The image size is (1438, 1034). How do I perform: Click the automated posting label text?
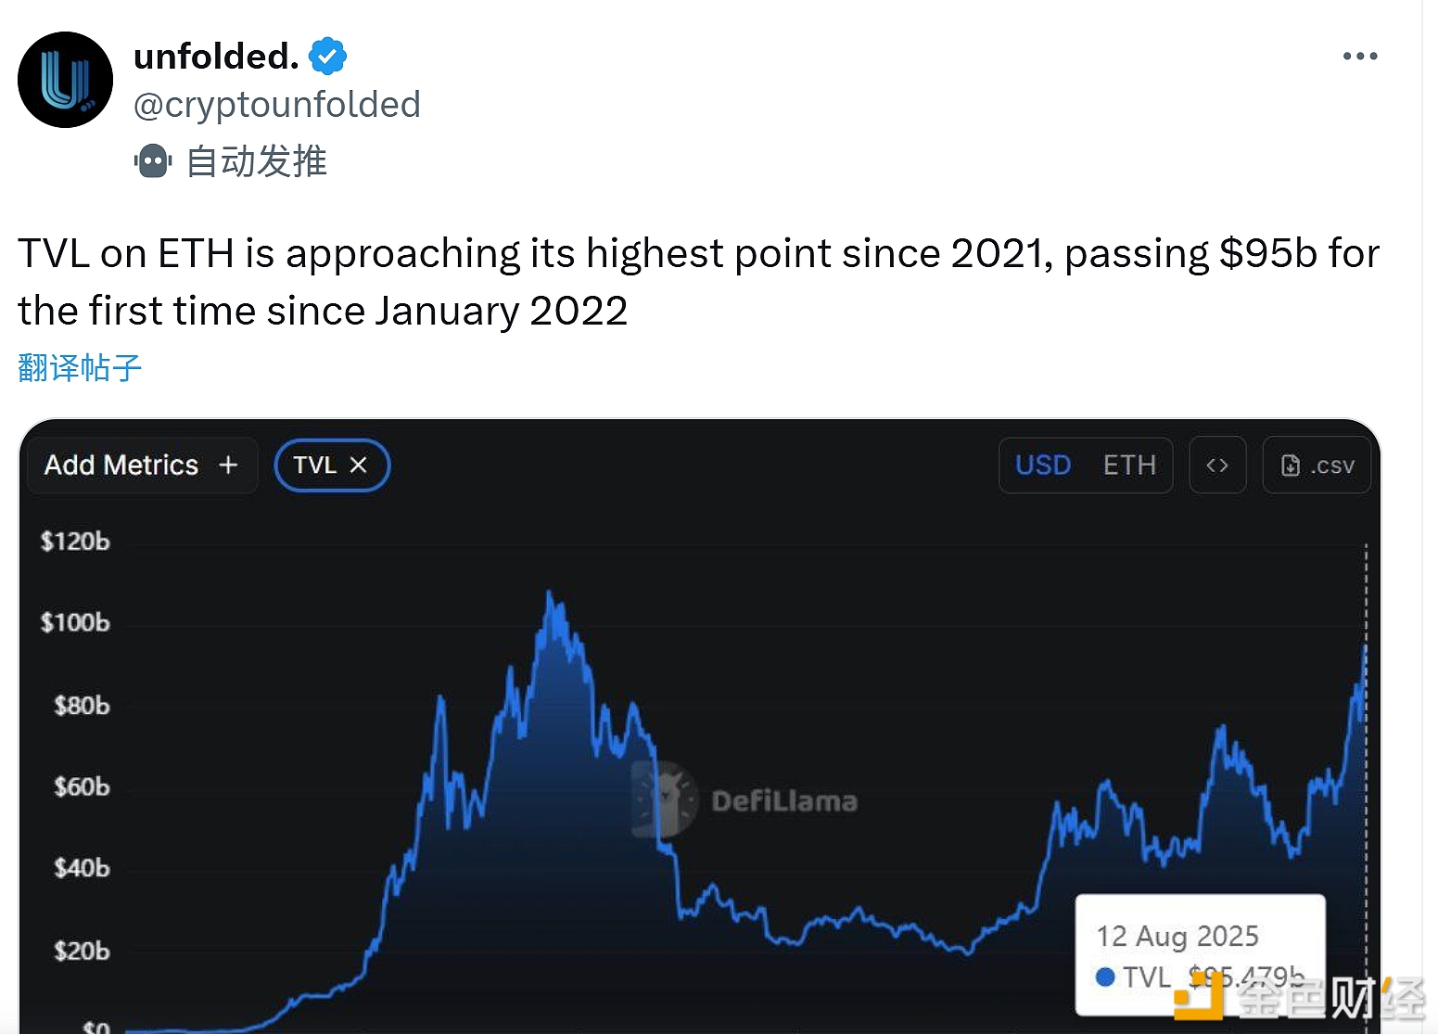257,161
